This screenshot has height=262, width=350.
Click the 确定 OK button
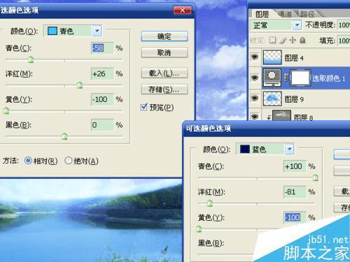(164, 36)
